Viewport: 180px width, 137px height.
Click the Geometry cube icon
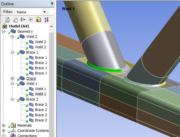click(x=13, y=31)
